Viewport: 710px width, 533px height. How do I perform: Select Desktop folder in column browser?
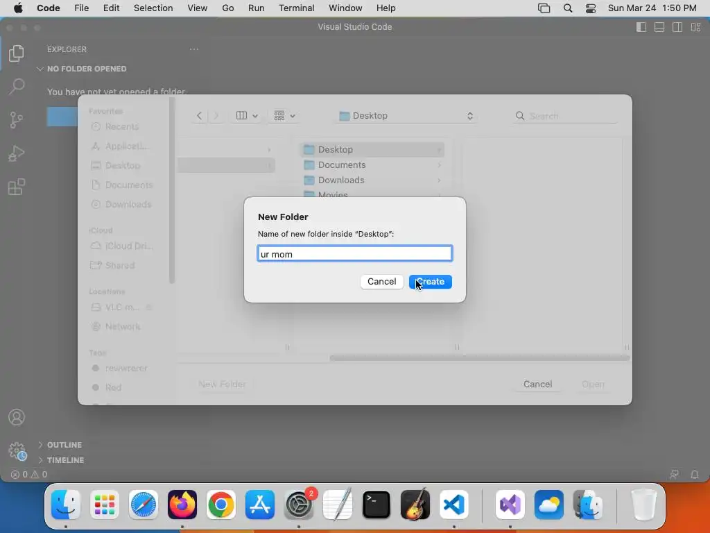click(x=372, y=150)
